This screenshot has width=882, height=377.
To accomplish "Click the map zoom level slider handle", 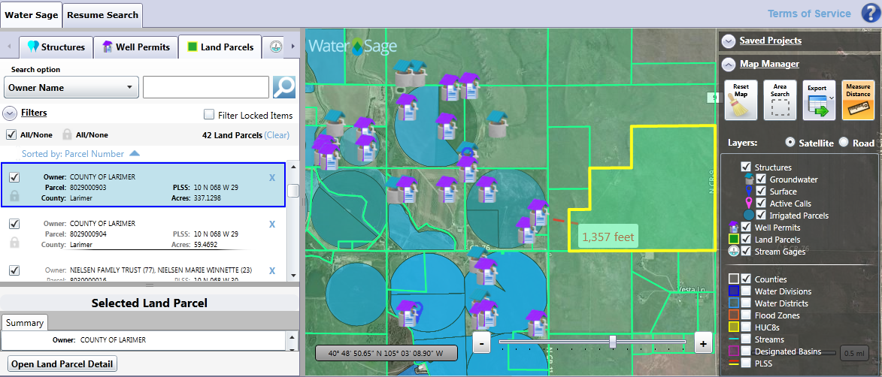I will pos(613,342).
